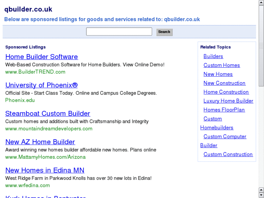Click inside the search text field
The width and height of the screenshot is (264, 198).
(x=119, y=32)
